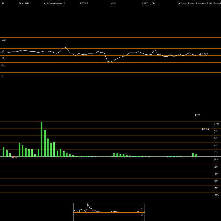The image size is (221, 221).
Task: Click the MR axis label -20
Action: point(216,167)
